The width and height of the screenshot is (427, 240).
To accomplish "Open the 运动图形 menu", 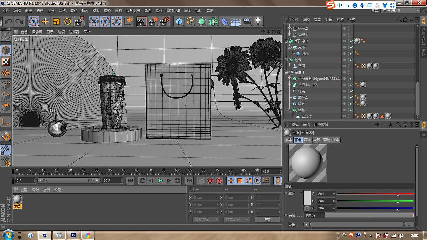I will 133,11.
